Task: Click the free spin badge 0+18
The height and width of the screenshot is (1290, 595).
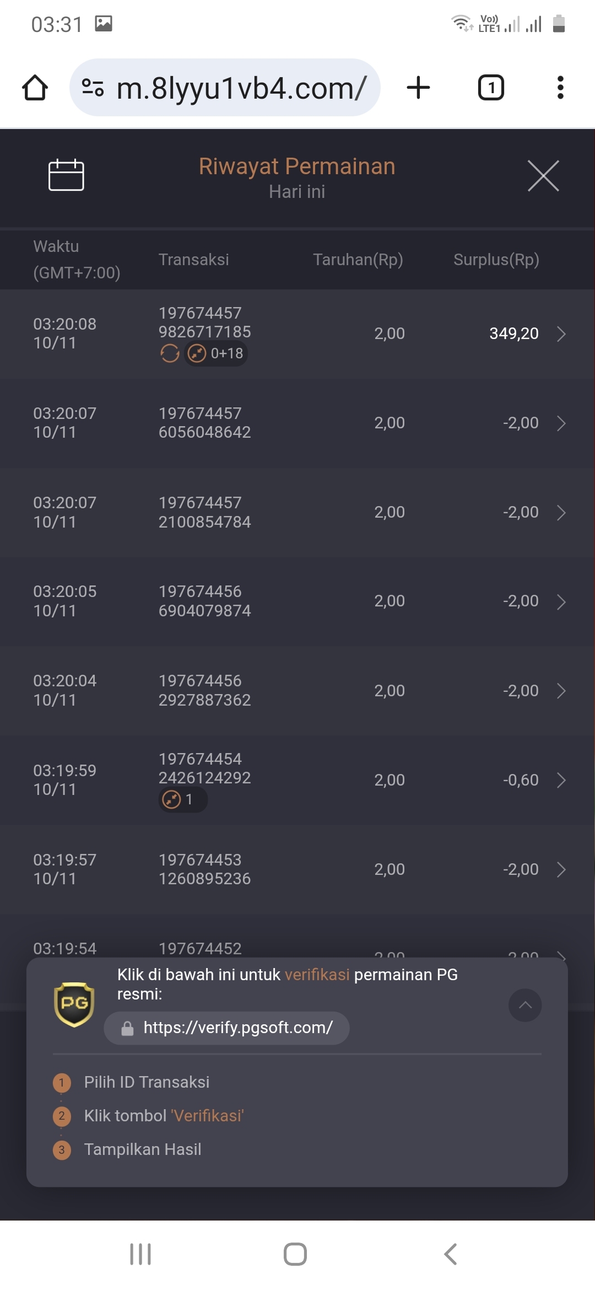Action: (215, 353)
